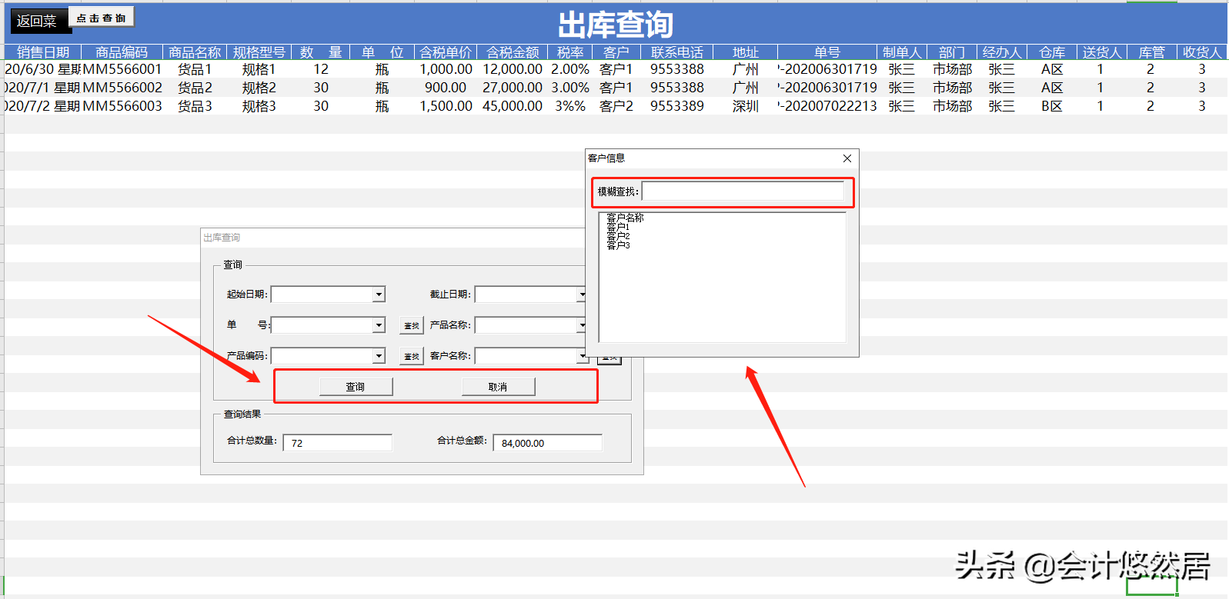Select the B区 warehouse cell
The image size is (1229, 599).
[1052, 106]
